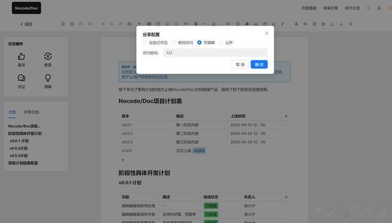Open the notification bell in the header
The height and width of the screenshot is (223, 392).
[379, 8]
